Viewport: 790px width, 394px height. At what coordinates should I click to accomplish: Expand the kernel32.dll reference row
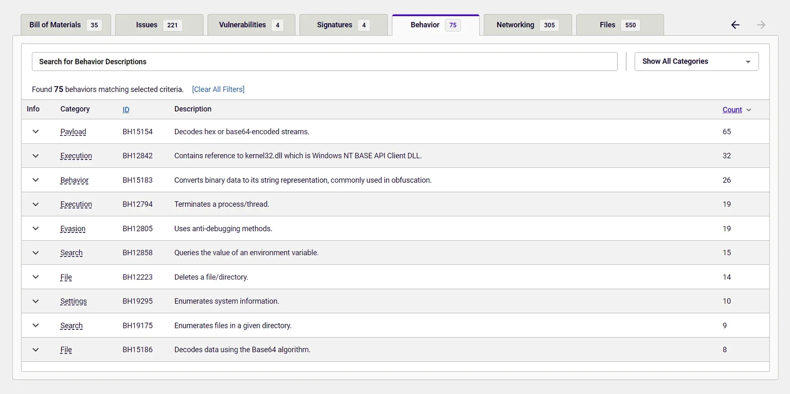coord(36,156)
